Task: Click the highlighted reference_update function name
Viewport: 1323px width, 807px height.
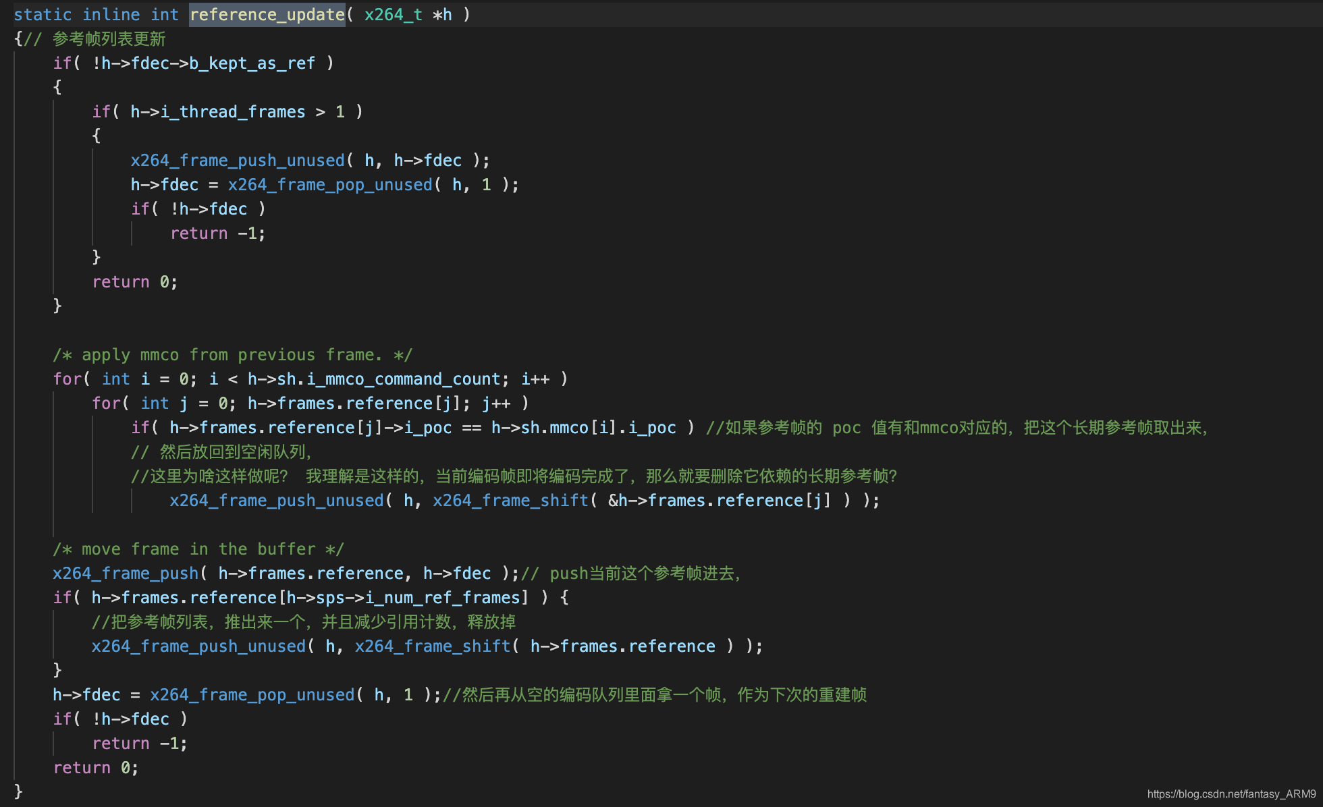Action: 267,14
